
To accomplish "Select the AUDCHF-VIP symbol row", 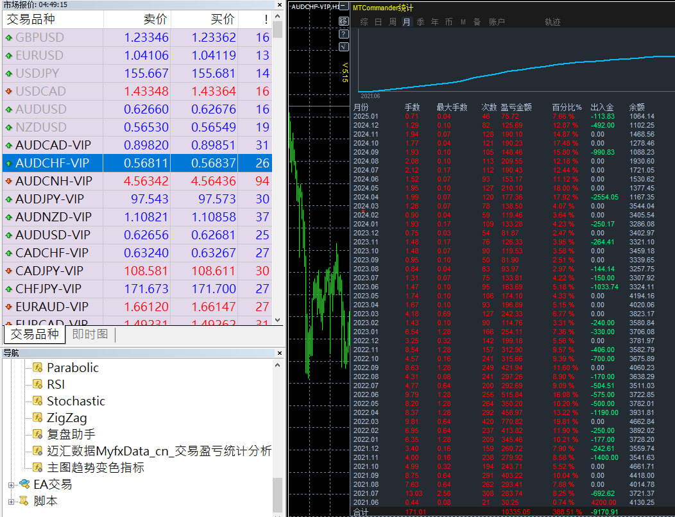I will [x=137, y=163].
